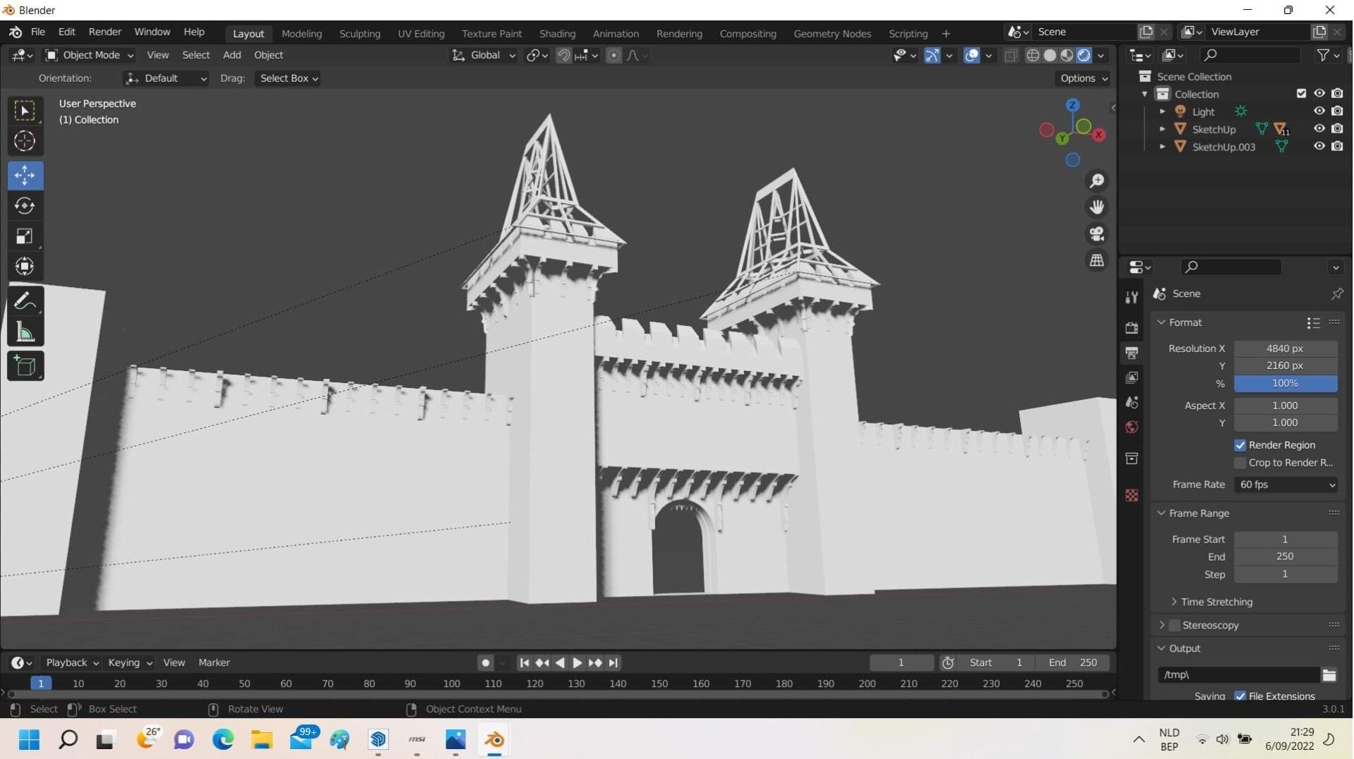Open the Render menu
1354x759 pixels.
click(x=104, y=32)
